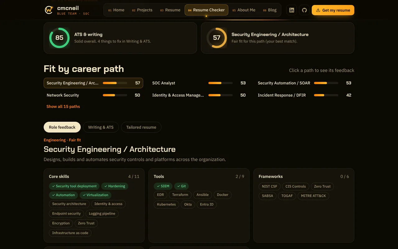Go to the Home nav item
This screenshot has height=249, width=398.
point(116,10)
